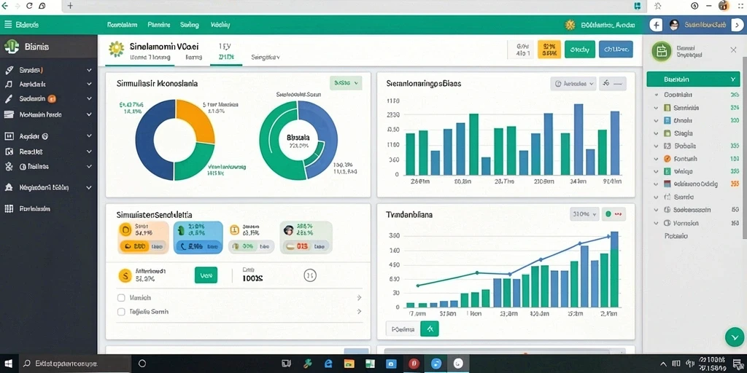
Task: Click the Windows taskbar search box
Action: coord(74,364)
